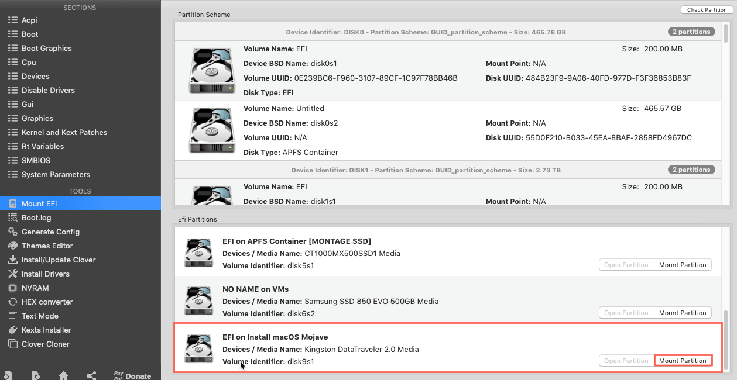
Task: Click Volume UUID 0E239BC6-F960-3107-89CF-1C97F78BB46B
Action: tap(351, 78)
